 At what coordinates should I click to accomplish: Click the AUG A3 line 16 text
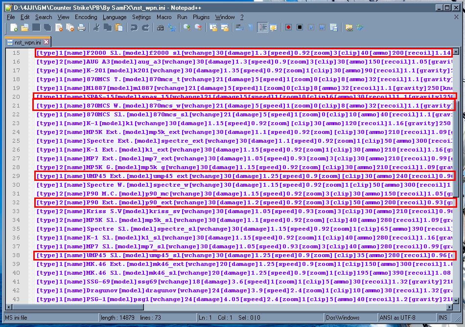[244, 62]
